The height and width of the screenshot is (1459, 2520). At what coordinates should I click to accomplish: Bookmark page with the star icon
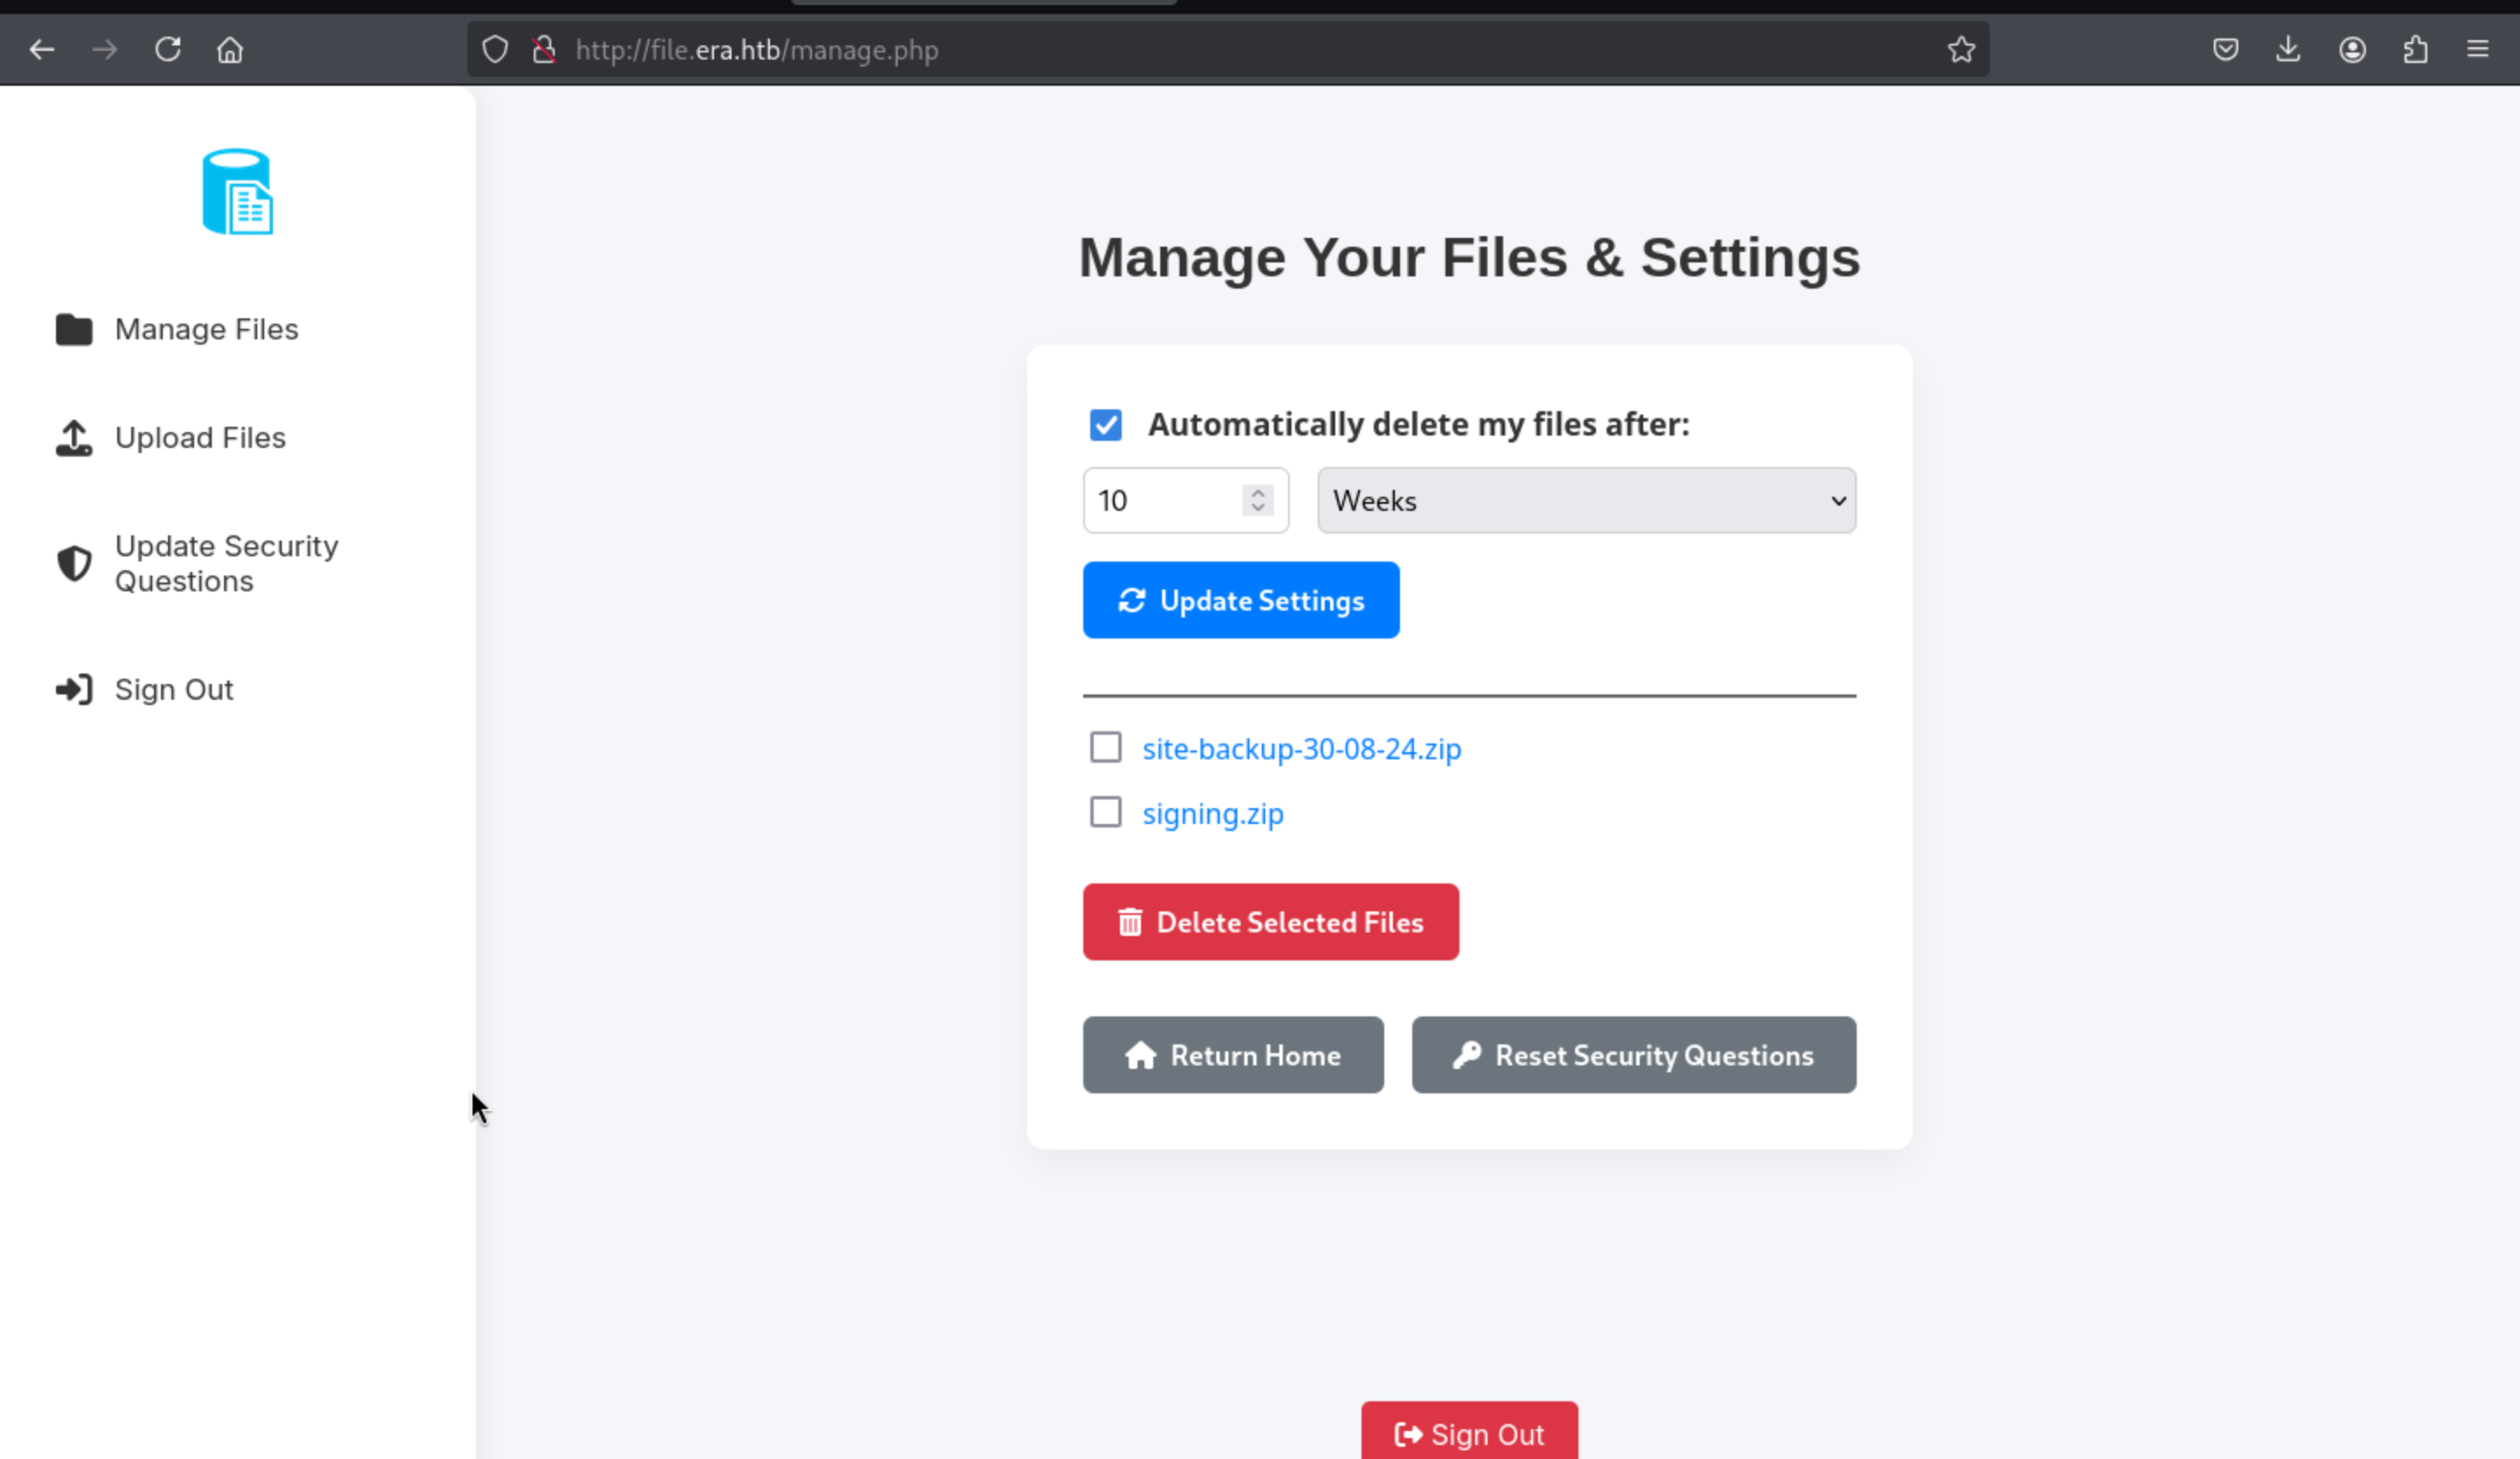[1960, 49]
